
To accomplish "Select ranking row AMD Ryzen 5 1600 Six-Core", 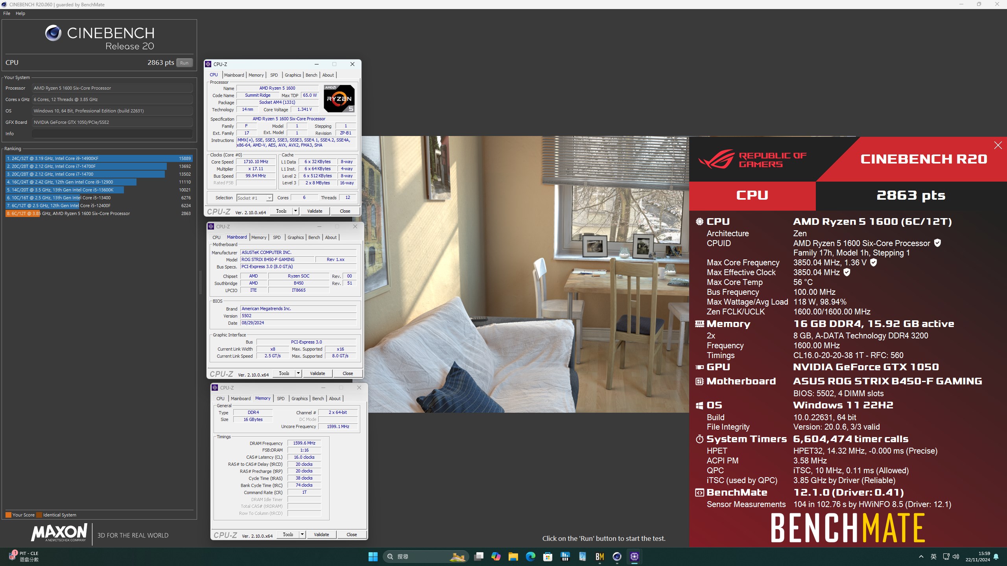I will (x=99, y=213).
